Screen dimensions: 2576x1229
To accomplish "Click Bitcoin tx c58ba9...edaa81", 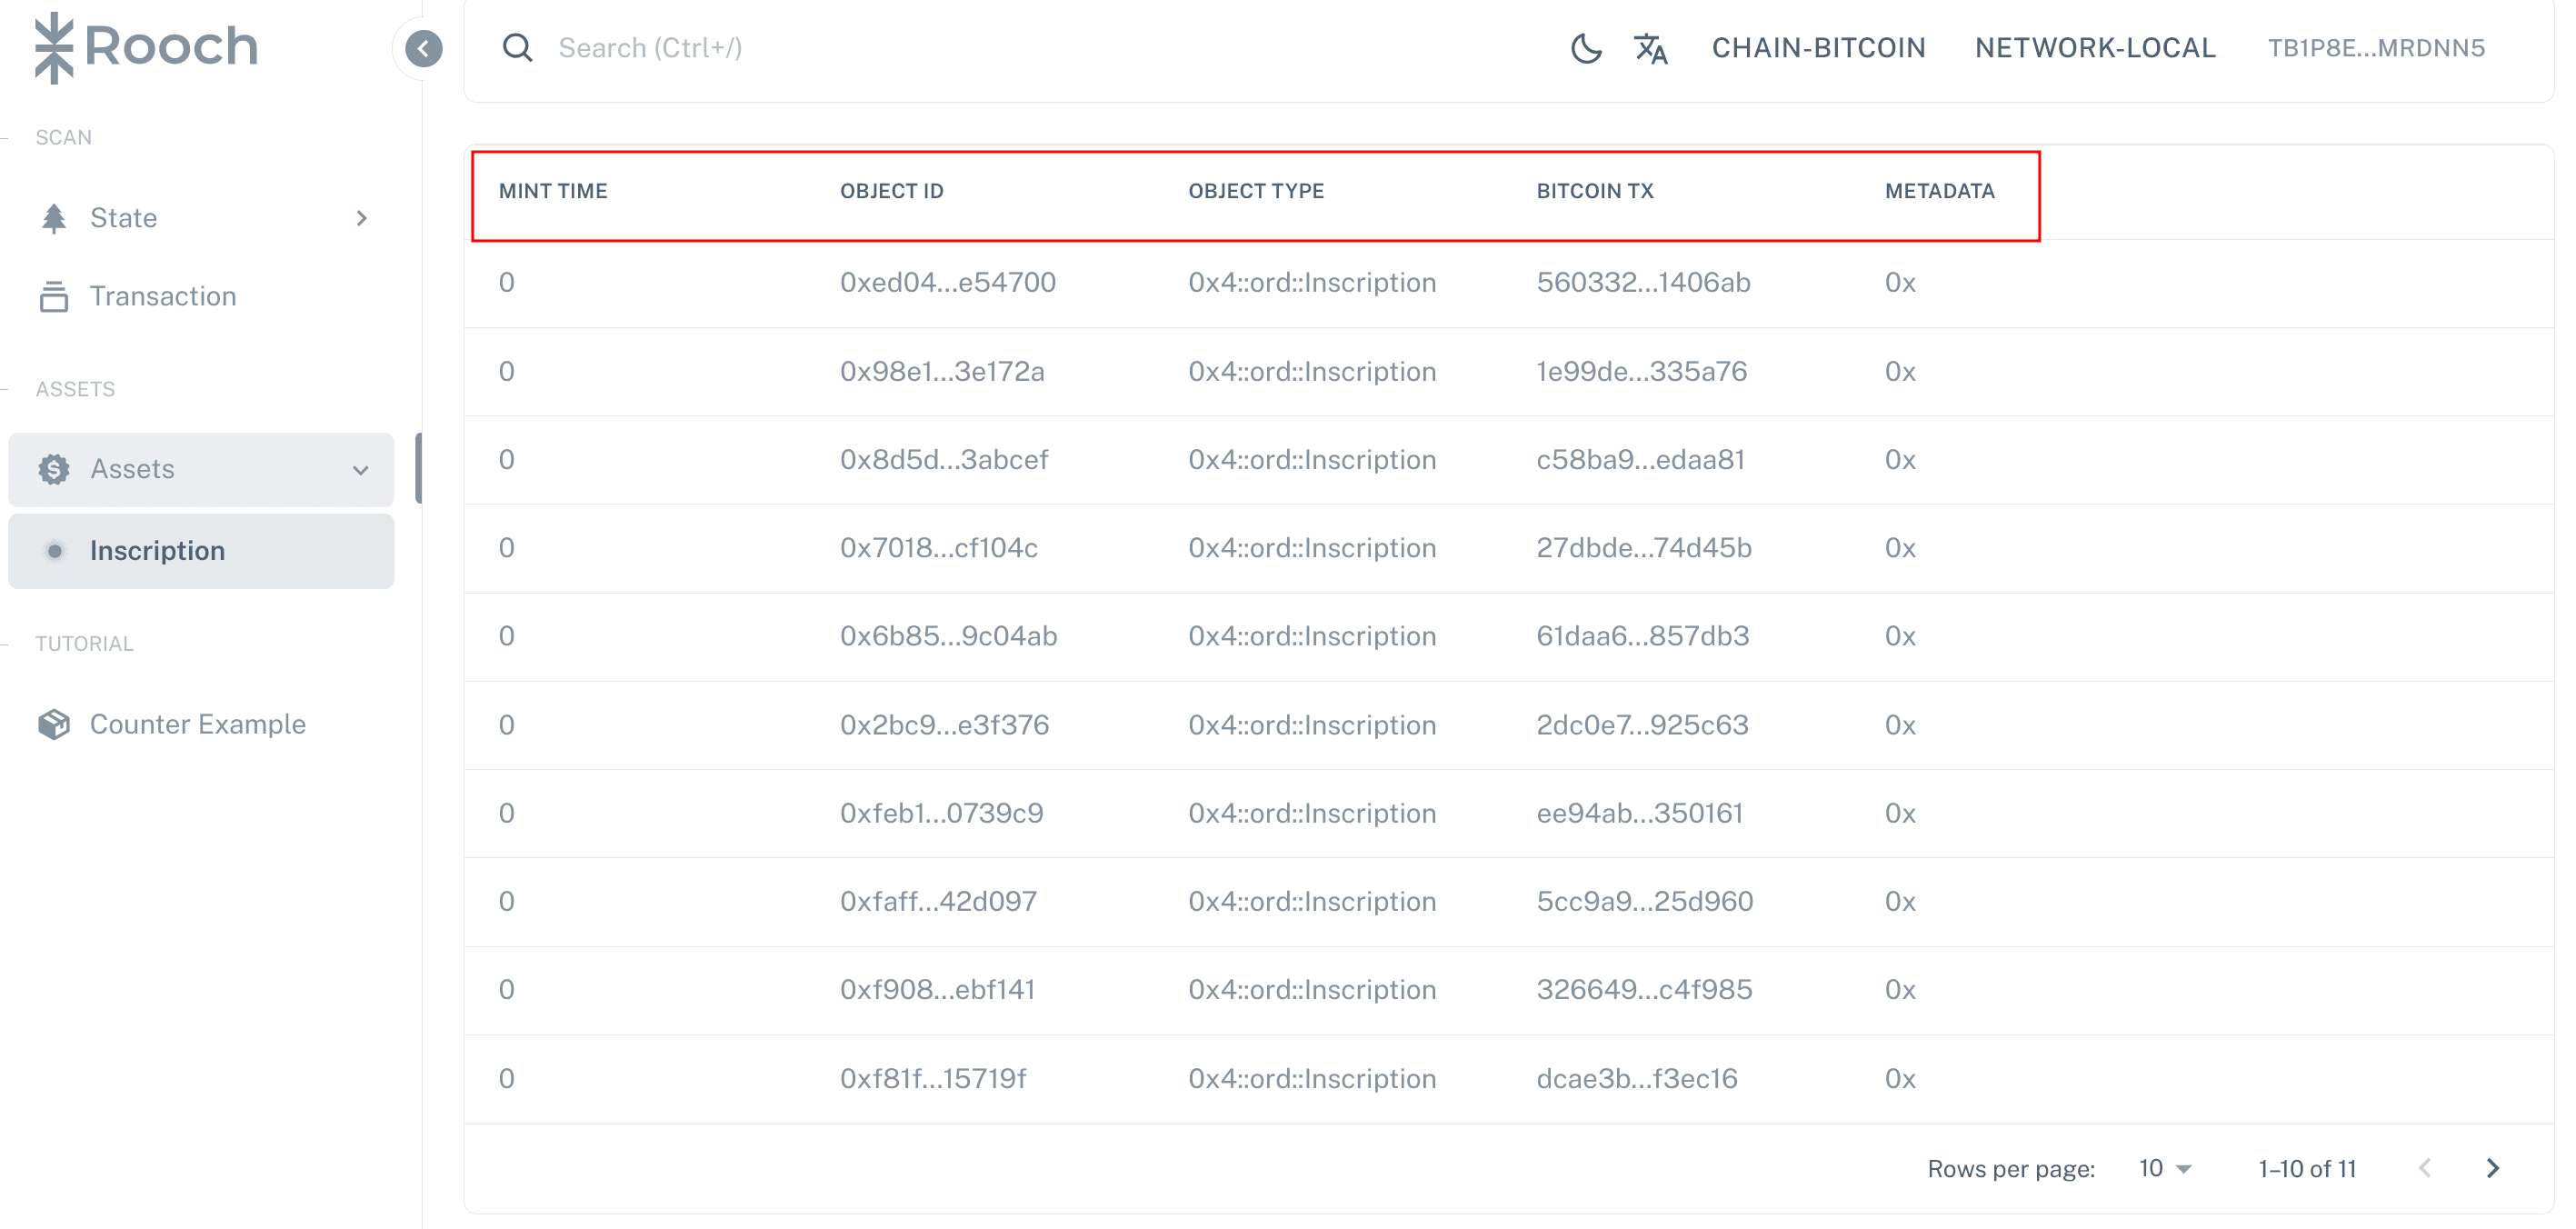I will click(x=1640, y=460).
